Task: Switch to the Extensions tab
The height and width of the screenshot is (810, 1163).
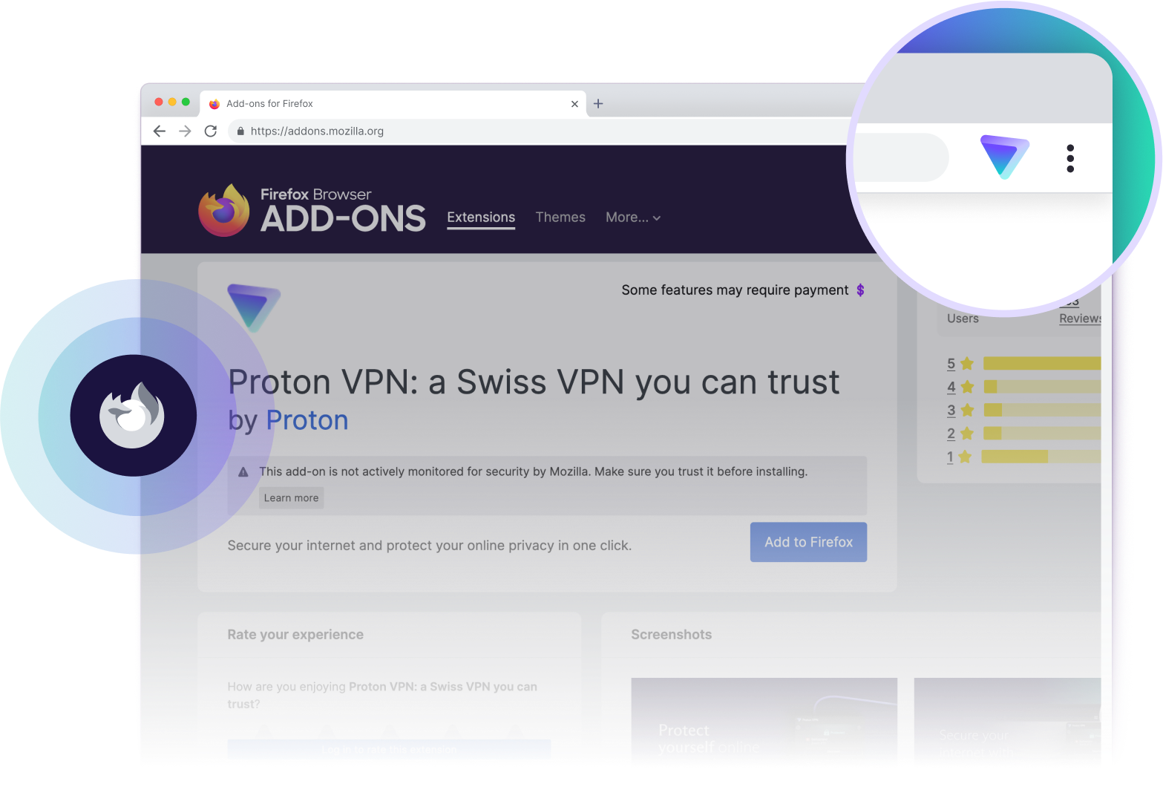Action: pos(481,218)
